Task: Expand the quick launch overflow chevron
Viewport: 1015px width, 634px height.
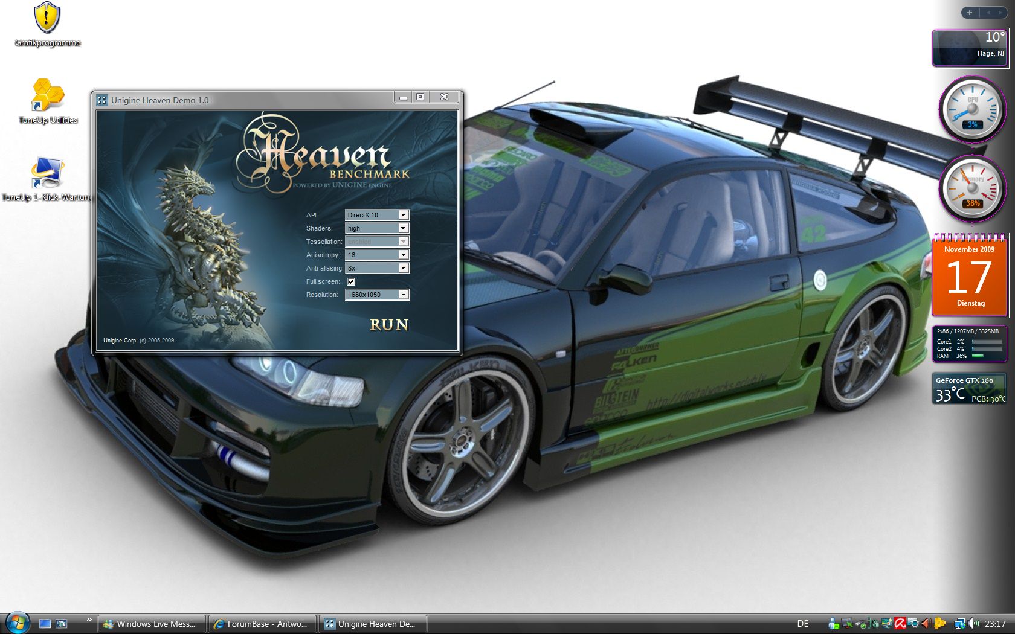Action: coord(89,619)
